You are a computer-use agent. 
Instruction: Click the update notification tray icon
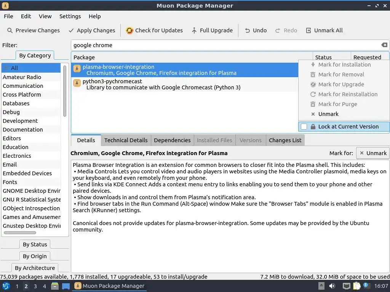(367, 286)
